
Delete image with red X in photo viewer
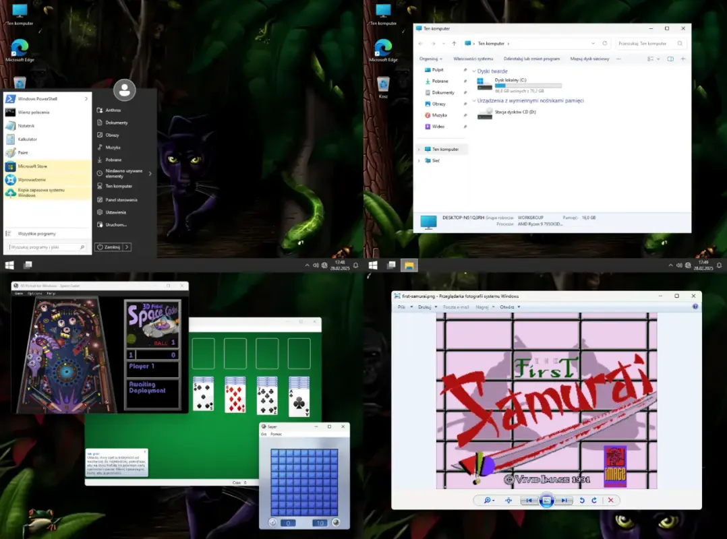tap(610, 501)
